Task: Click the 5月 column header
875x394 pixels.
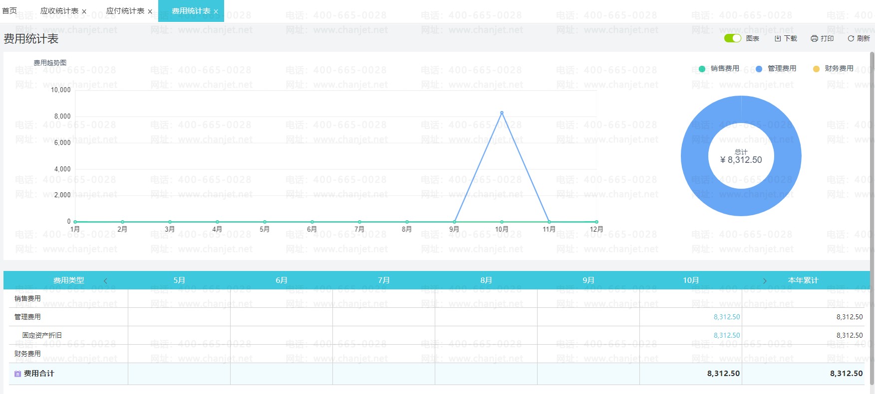Action: (x=179, y=280)
